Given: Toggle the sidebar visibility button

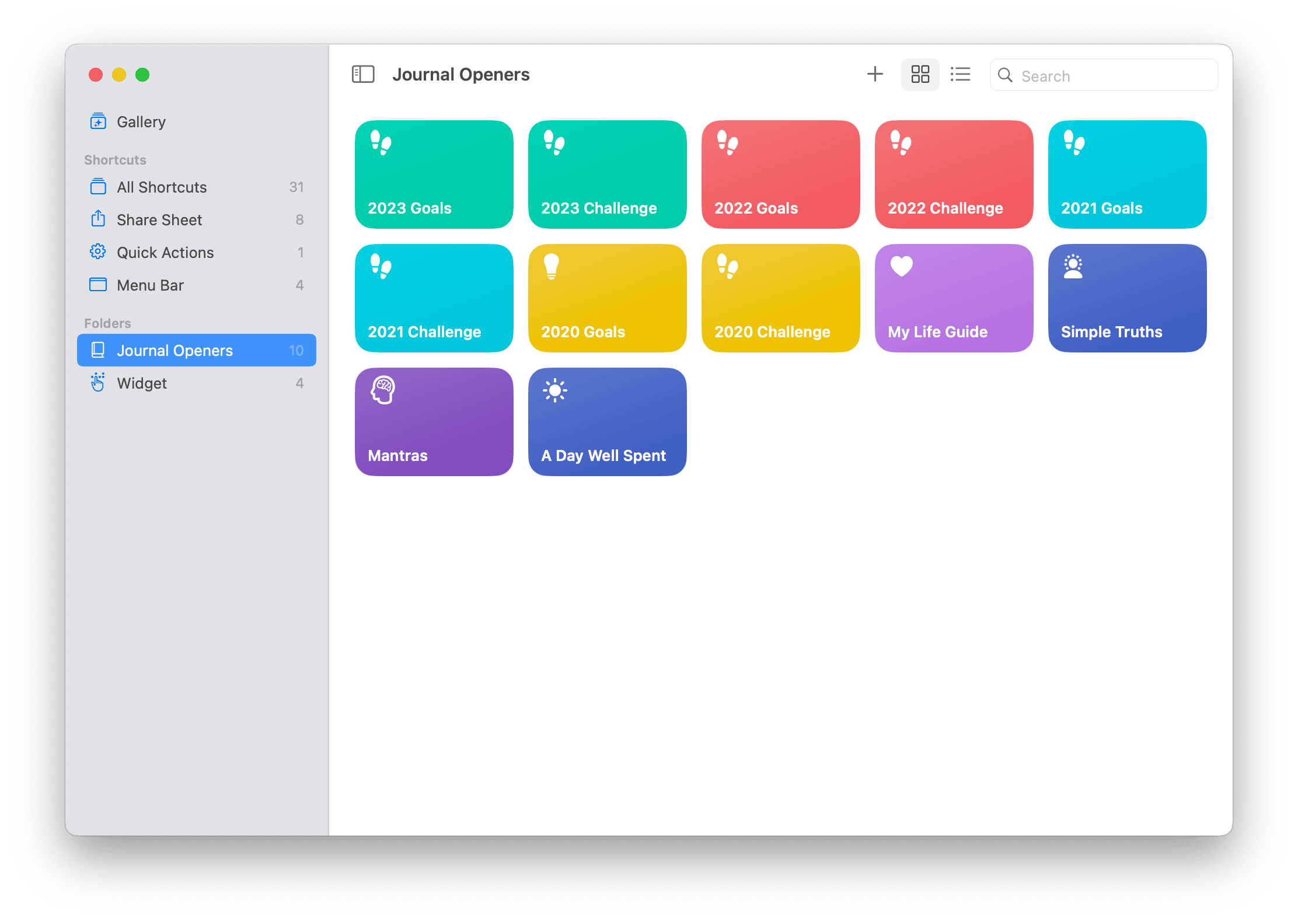Looking at the screenshot, I should click(362, 75).
